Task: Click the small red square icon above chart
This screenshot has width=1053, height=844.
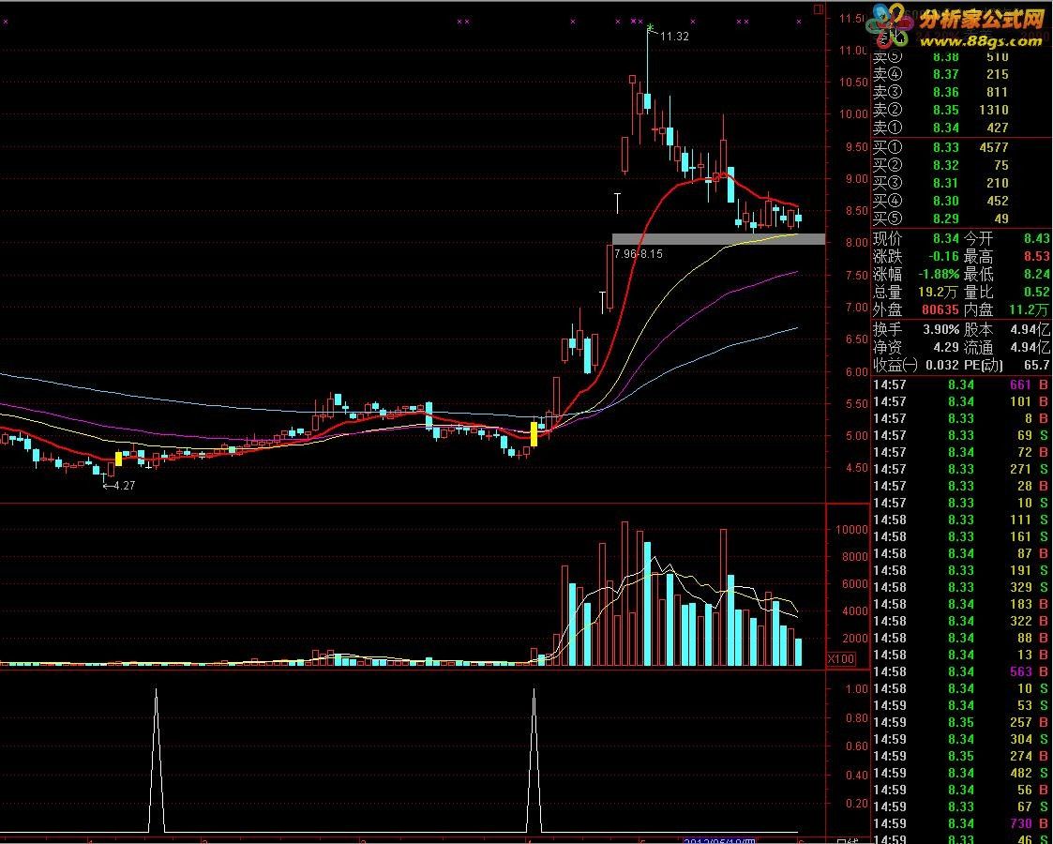Action: (x=818, y=9)
